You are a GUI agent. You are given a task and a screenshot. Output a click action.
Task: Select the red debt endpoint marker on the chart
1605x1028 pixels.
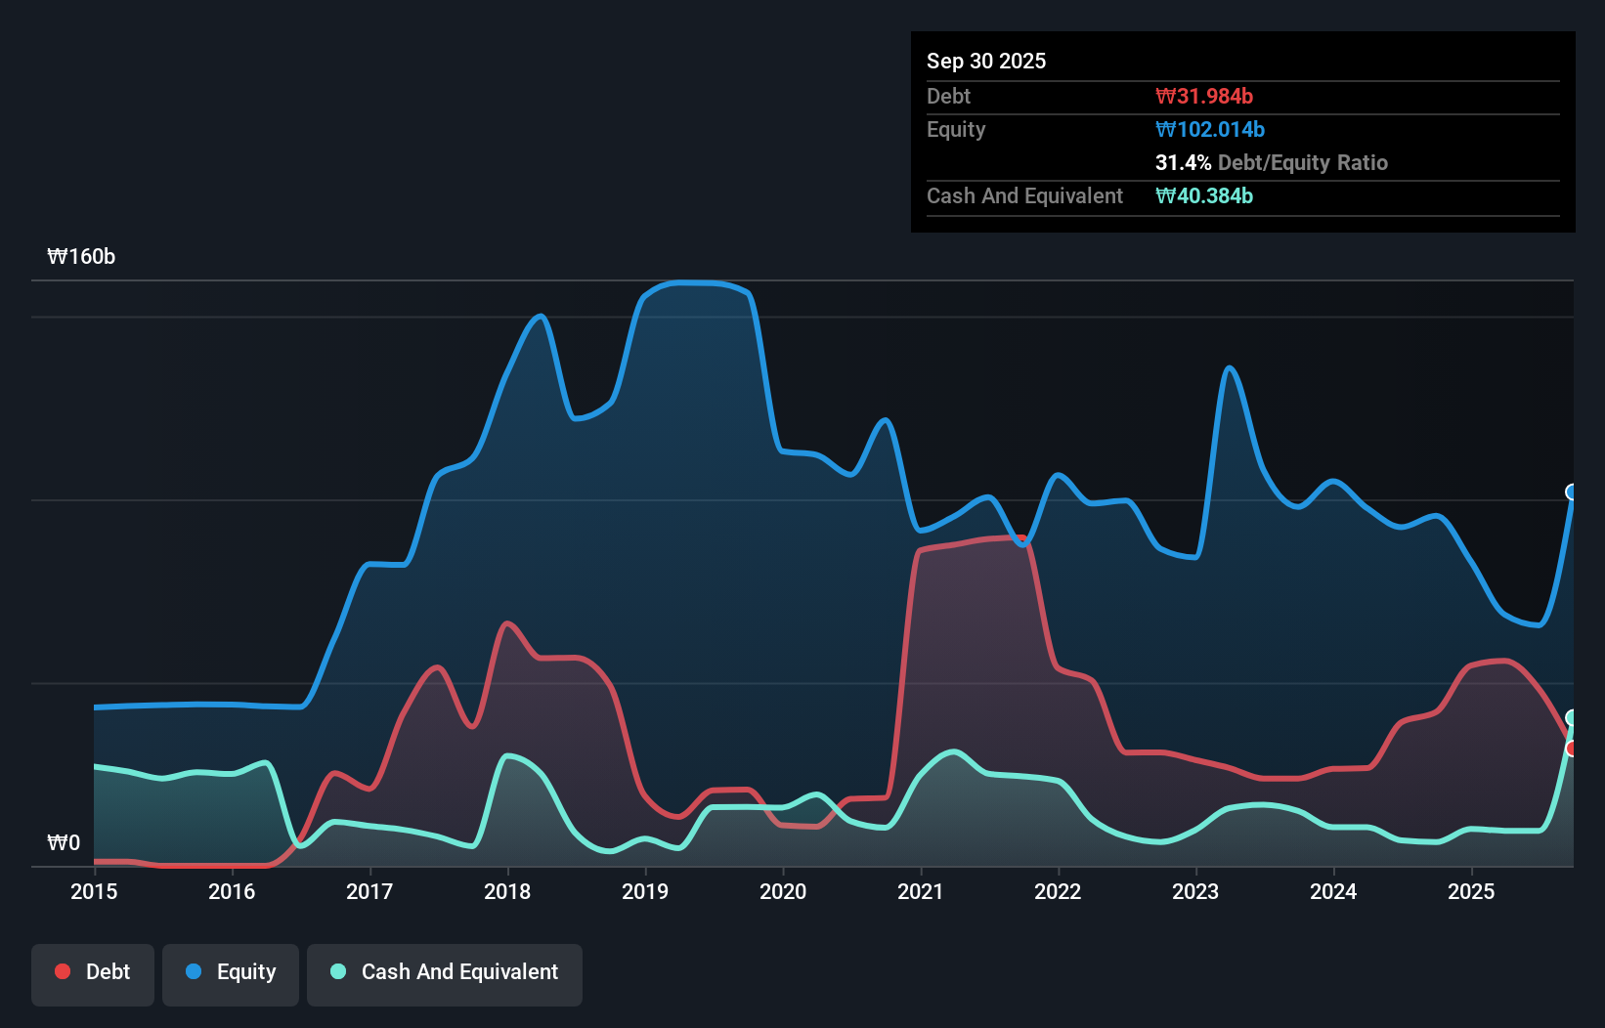pyautogui.click(x=1572, y=749)
